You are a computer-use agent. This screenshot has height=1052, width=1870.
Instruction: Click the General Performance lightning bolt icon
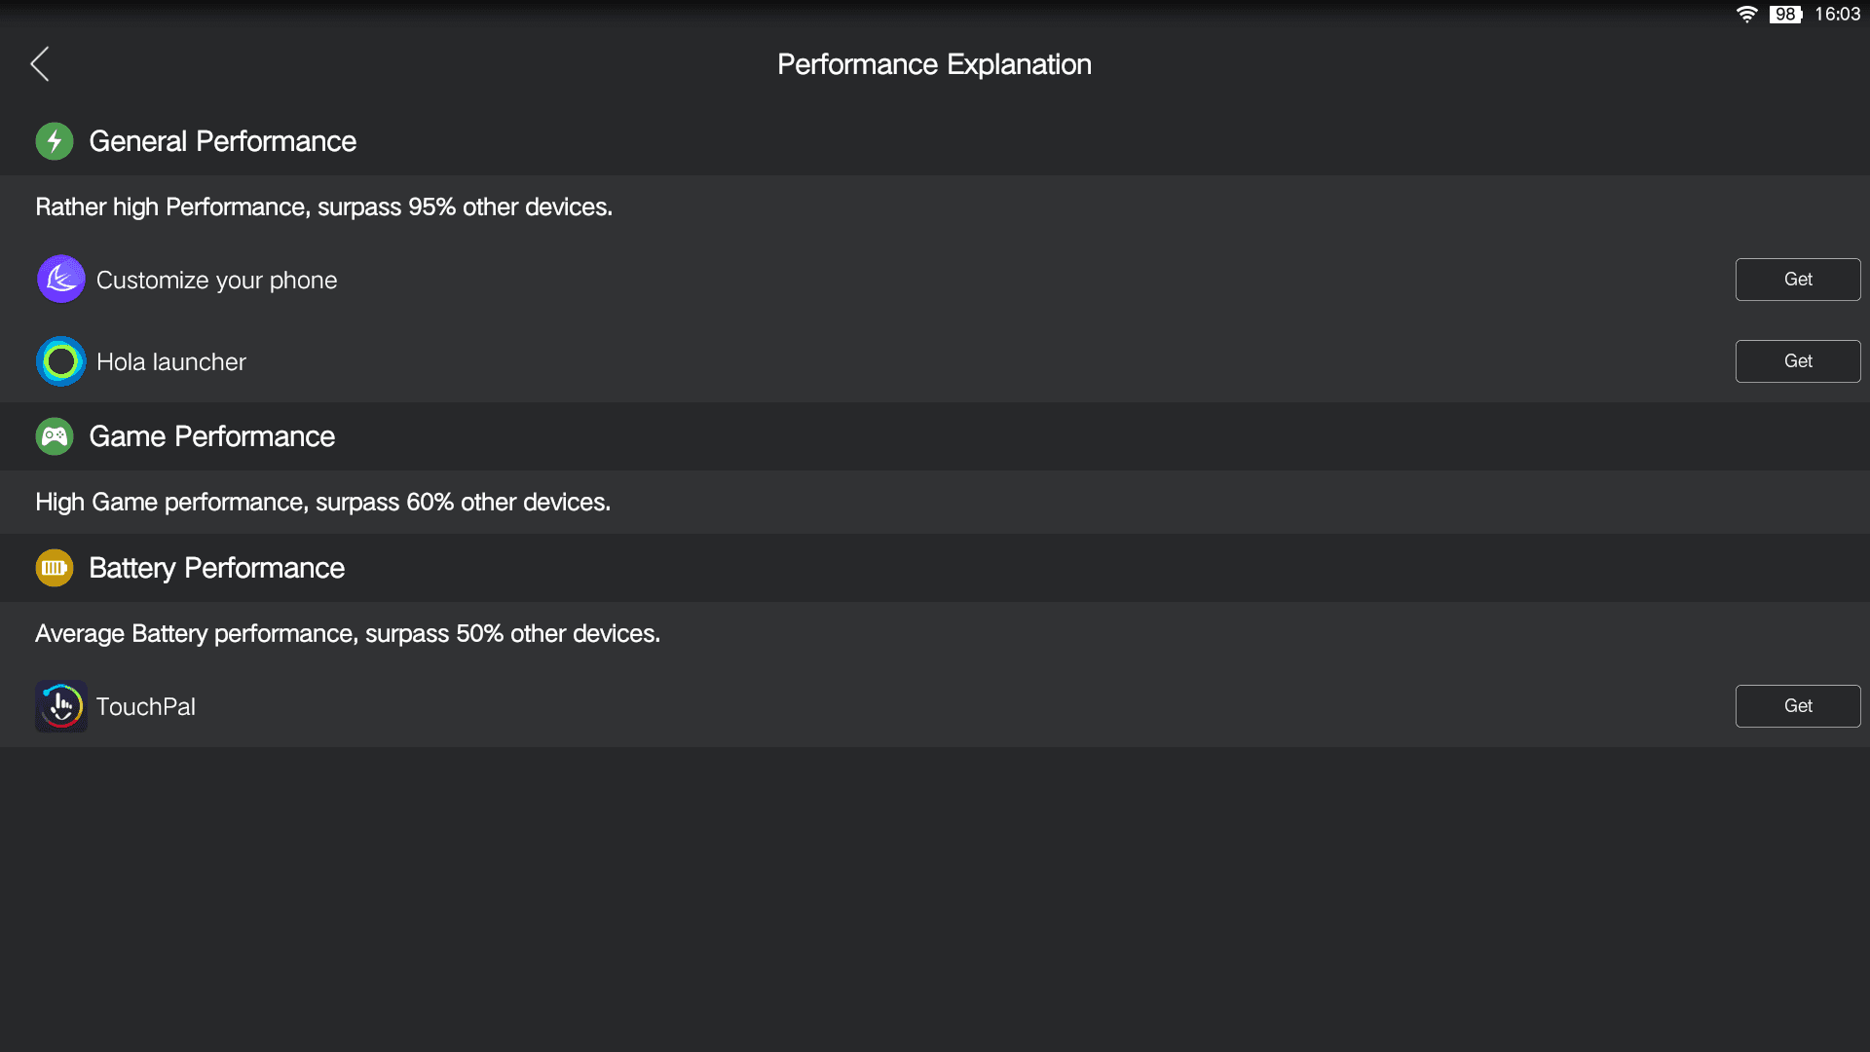pyautogui.click(x=55, y=141)
